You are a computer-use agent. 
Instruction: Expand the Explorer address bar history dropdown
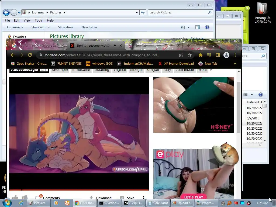[x=137, y=12]
